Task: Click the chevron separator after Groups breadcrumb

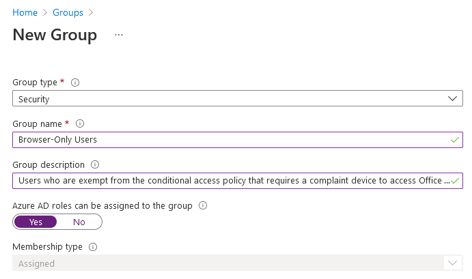Action: coord(91,13)
